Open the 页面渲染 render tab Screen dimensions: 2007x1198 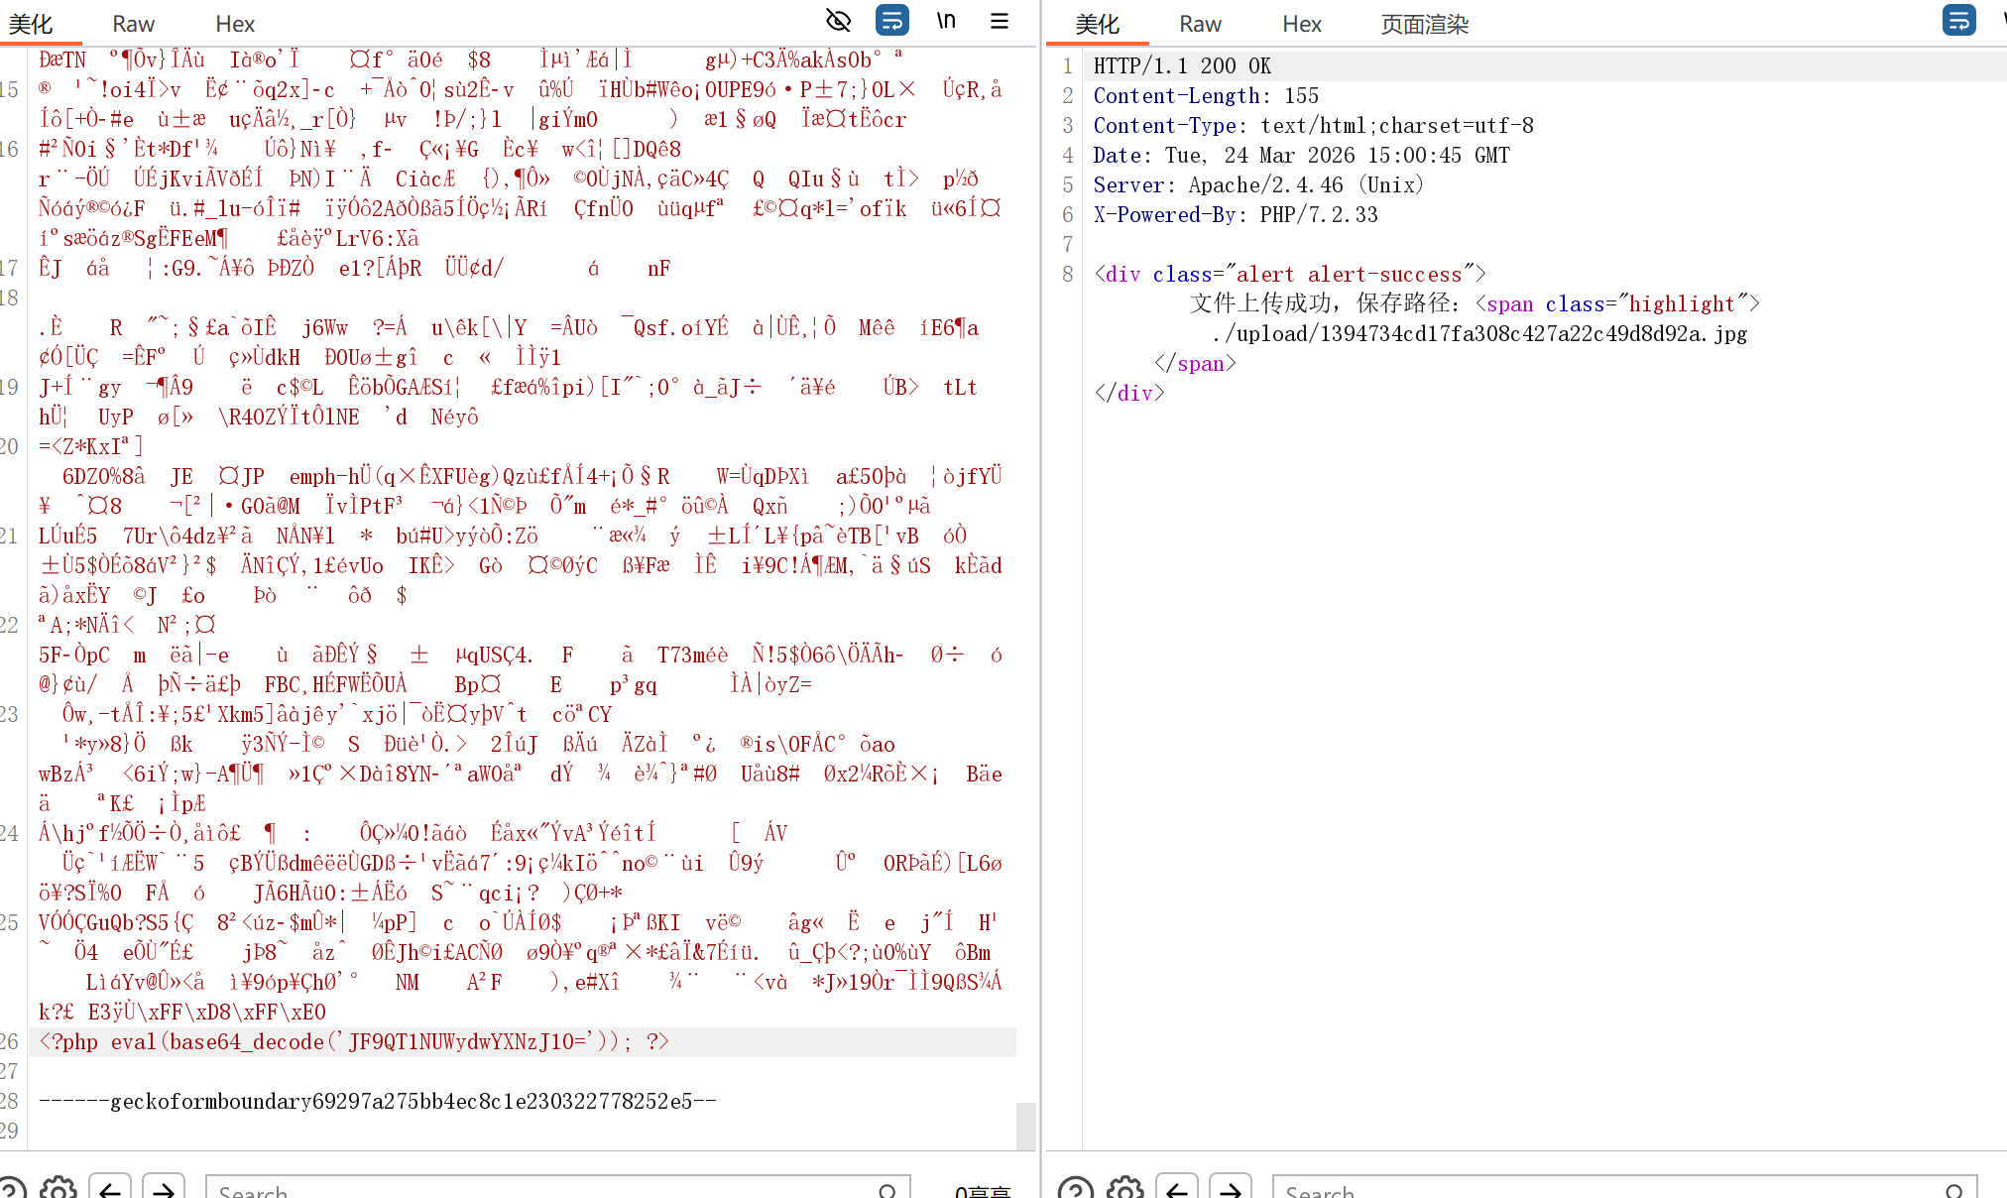click(x=1424, y=24)
